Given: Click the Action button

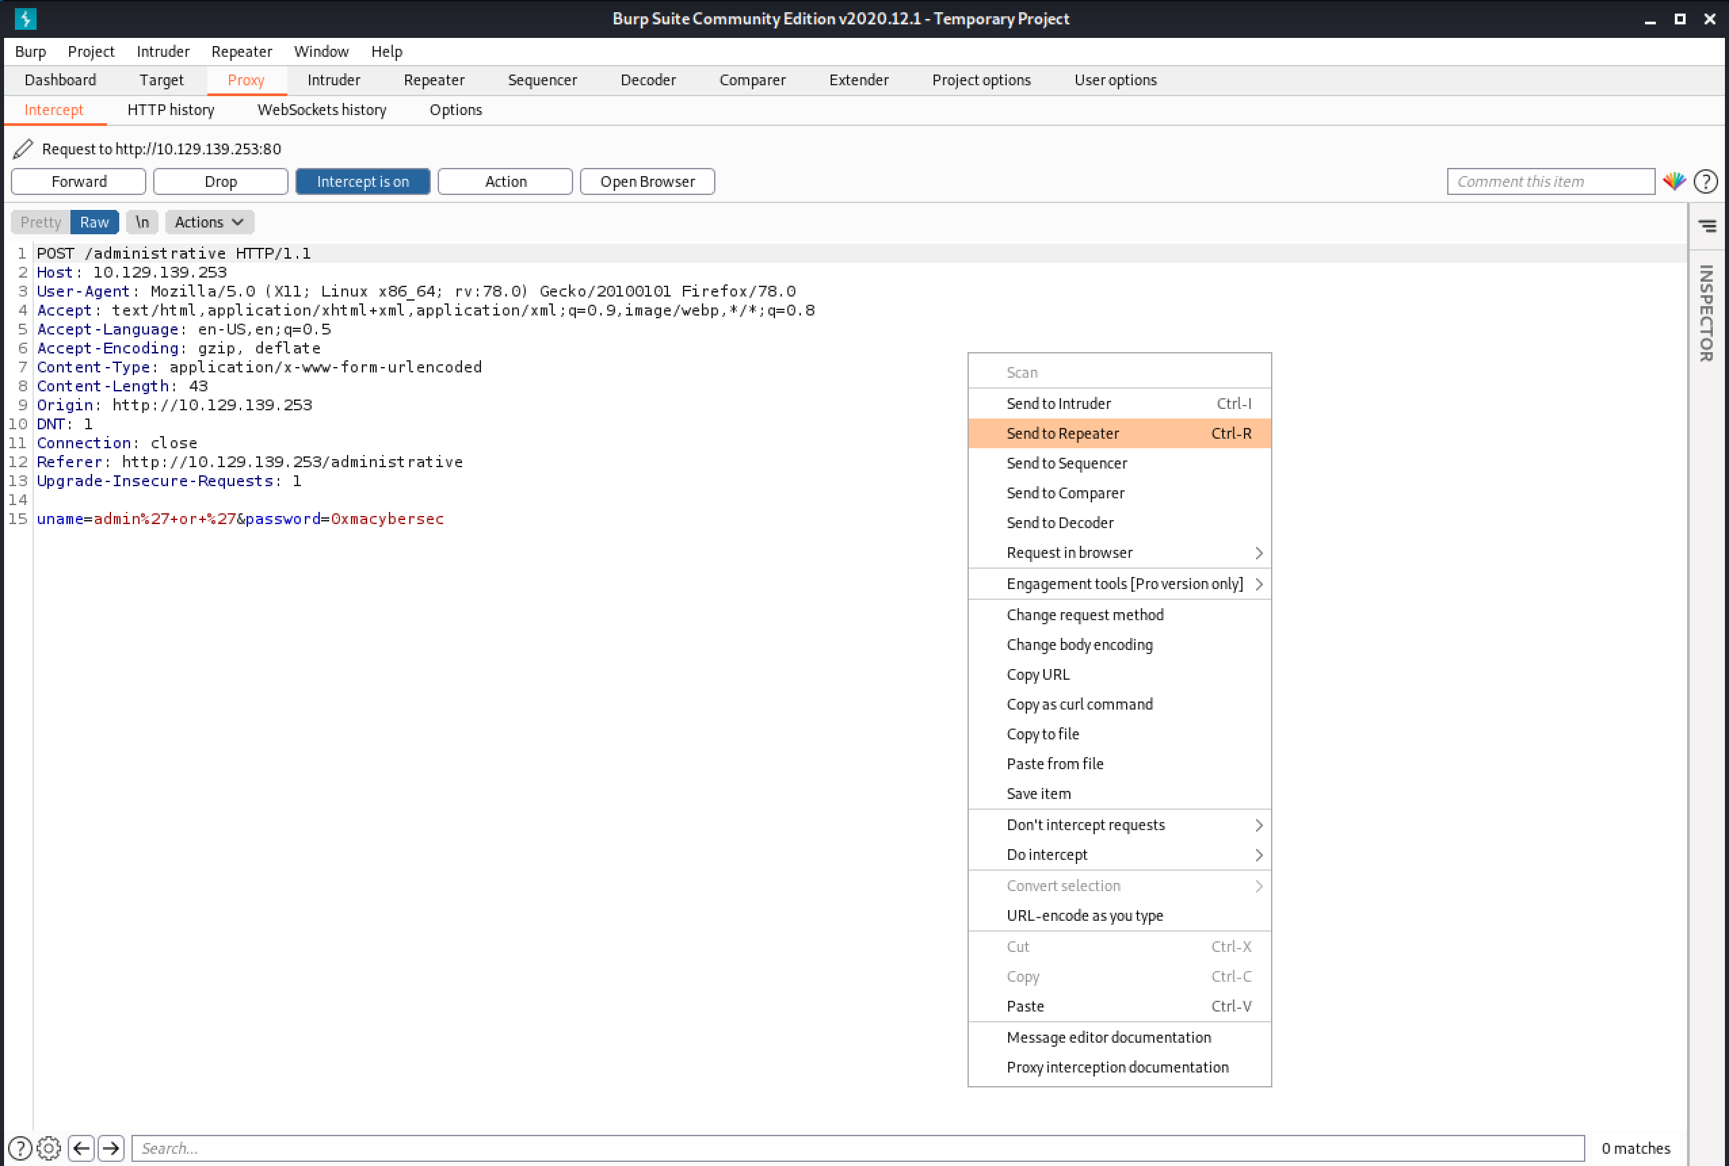Looking at the screenshot, I should point(505,181).
